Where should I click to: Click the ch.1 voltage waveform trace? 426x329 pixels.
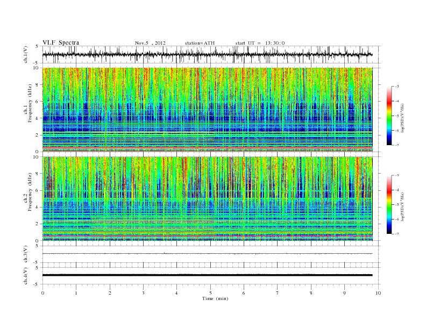[207, 54]
